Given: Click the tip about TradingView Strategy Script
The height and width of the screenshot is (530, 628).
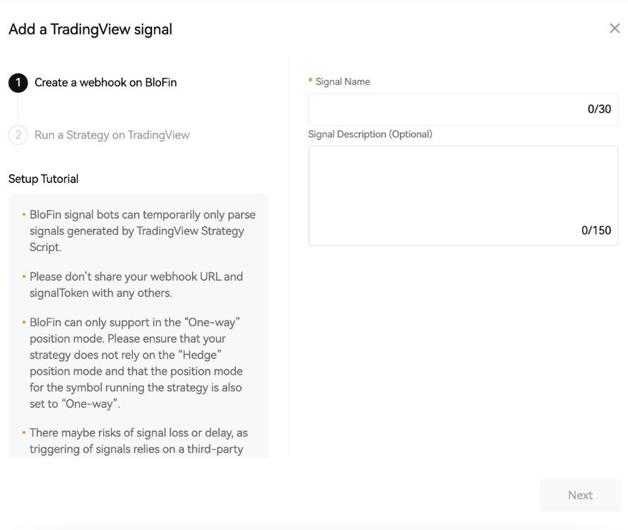Looking at the screenshot, I should [x=141, y=230].
